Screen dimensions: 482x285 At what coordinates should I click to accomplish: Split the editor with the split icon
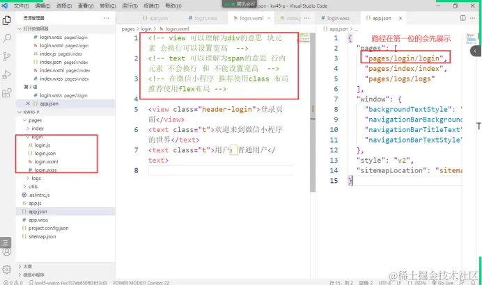462,18
